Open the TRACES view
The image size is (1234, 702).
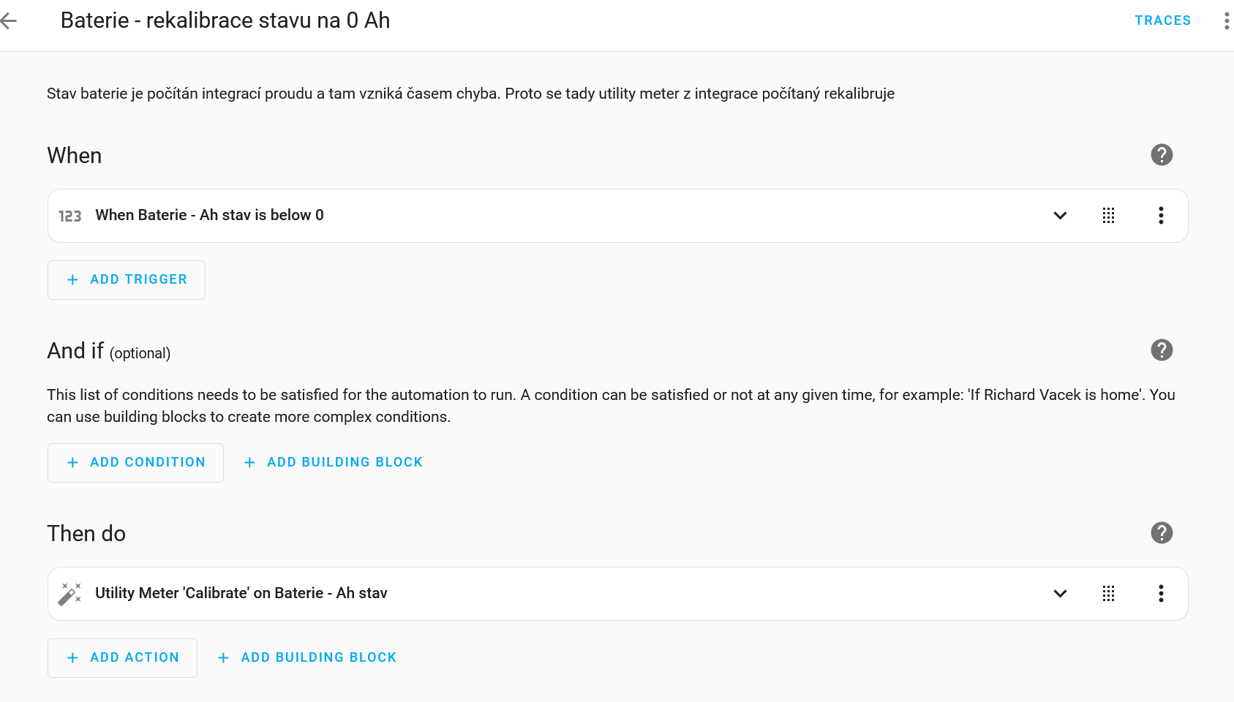coord(1162,20)
